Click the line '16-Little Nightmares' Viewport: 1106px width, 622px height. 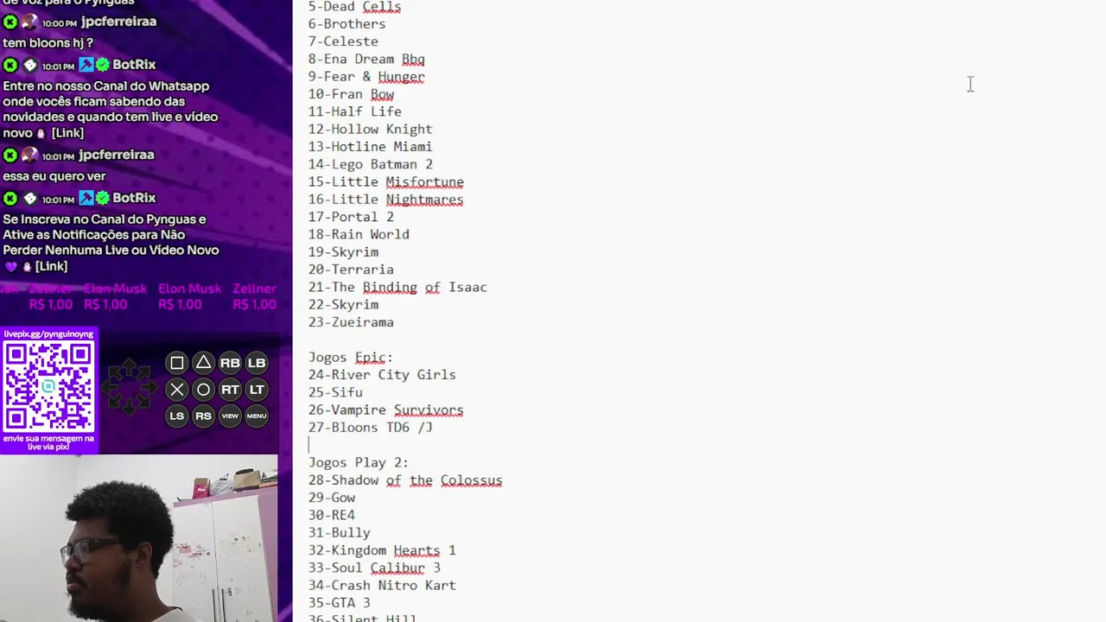385,200
